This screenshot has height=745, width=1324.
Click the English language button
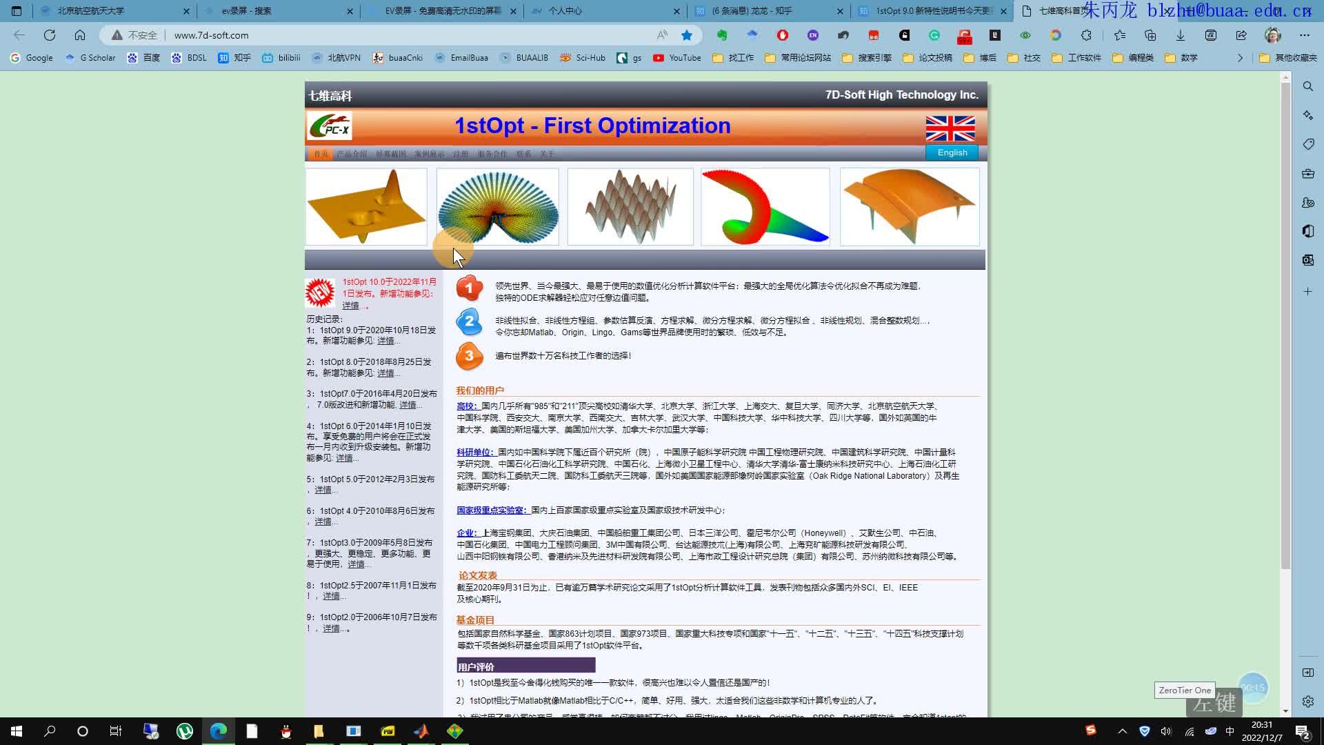coord(952,152)
